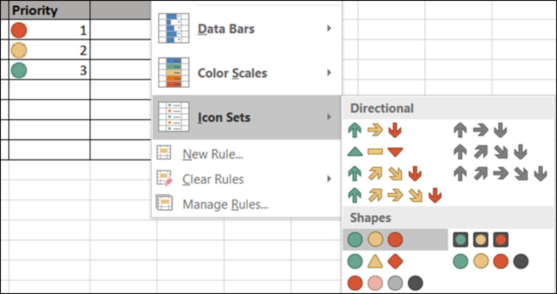Screen dimensions: 557x294
Task: Click the New Rule... menu option
Action: (x=212, y=154)
